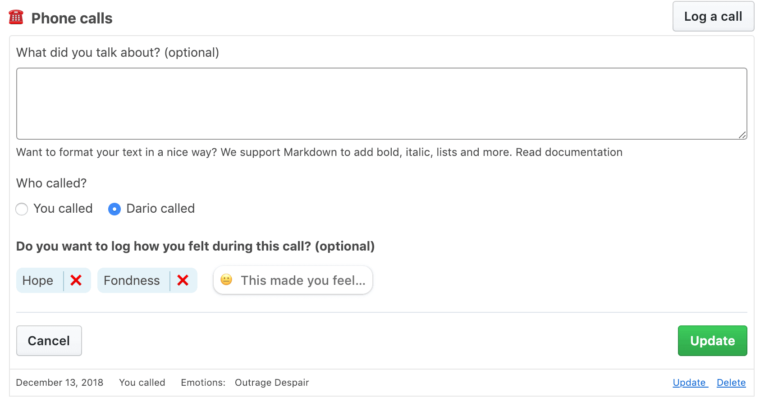Click the Phone calls section heading

(x=72, y=18)
